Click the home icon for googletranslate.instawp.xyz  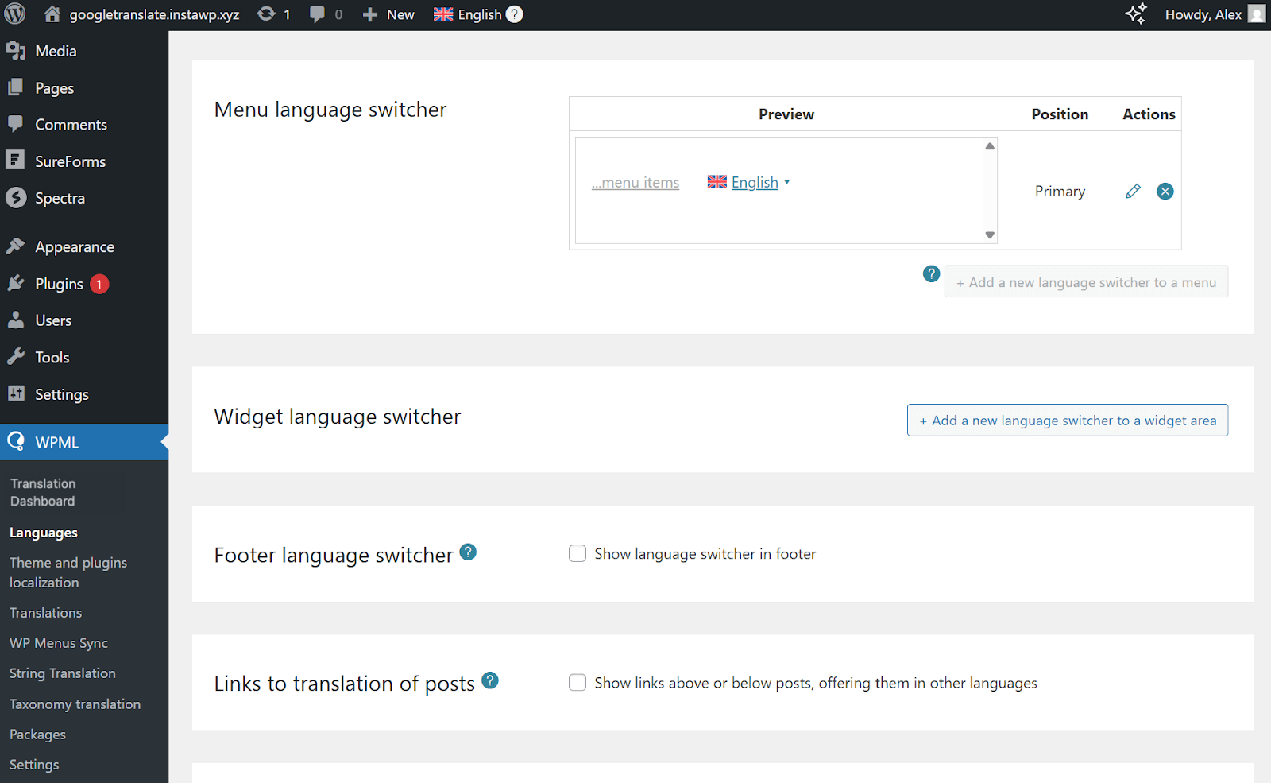click(x=52, y=14)
